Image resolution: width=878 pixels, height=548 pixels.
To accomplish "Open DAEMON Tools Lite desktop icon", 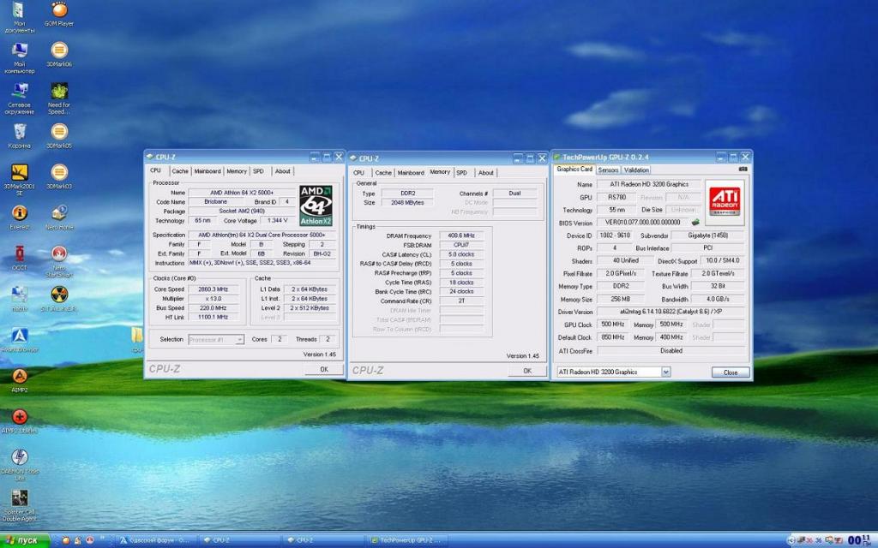I will [x=20, y=465].
